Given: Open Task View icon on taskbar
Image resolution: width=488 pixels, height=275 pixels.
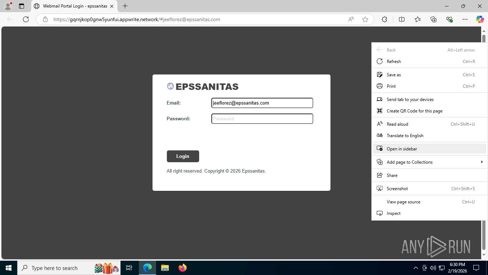Looking at the screenshot, I should click(x=129, y=268).
